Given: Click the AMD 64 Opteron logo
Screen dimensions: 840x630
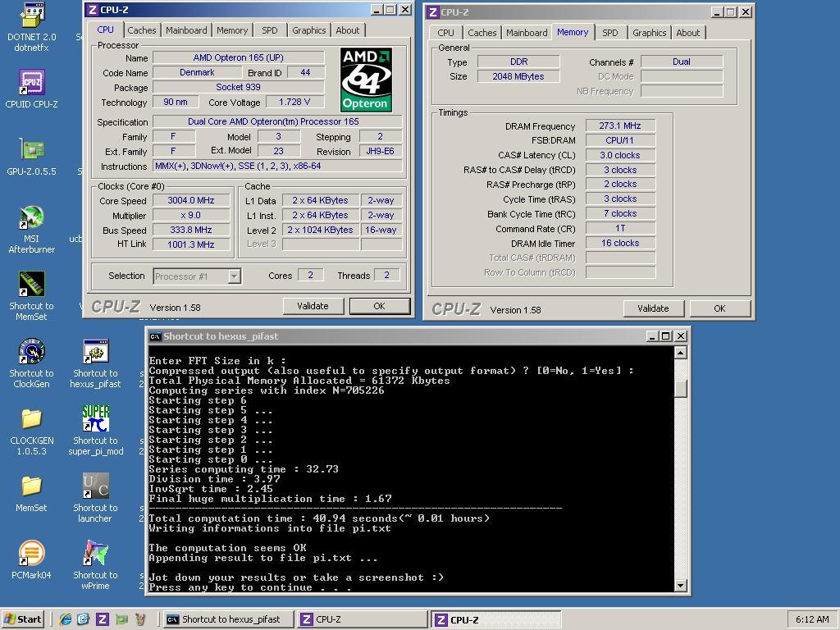Looking at the screenshot, I should point(367,80).
